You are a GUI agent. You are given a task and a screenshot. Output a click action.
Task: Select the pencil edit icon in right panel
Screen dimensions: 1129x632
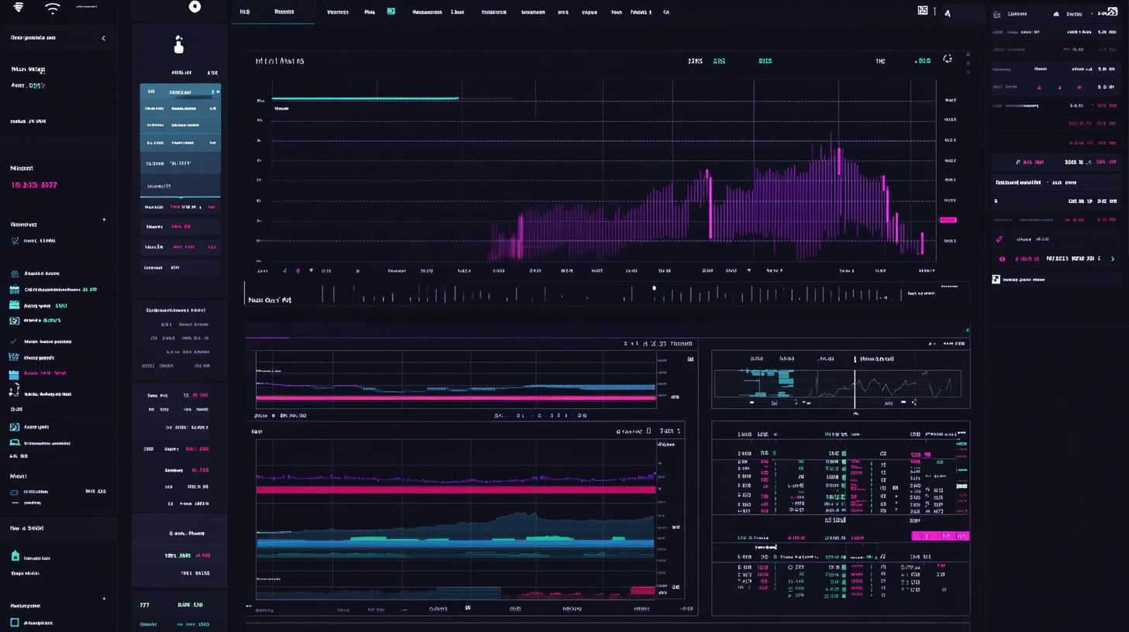pos(999,239)
